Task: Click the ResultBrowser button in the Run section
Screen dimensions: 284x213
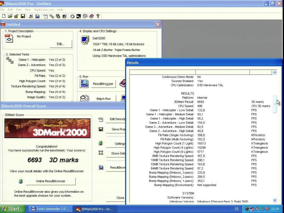Action: coord(103,84)
